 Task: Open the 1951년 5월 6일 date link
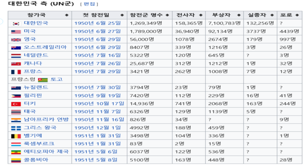pos(96,152)
